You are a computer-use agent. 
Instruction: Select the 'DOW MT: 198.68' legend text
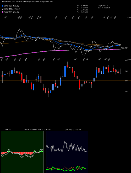[x=12, y=9]
